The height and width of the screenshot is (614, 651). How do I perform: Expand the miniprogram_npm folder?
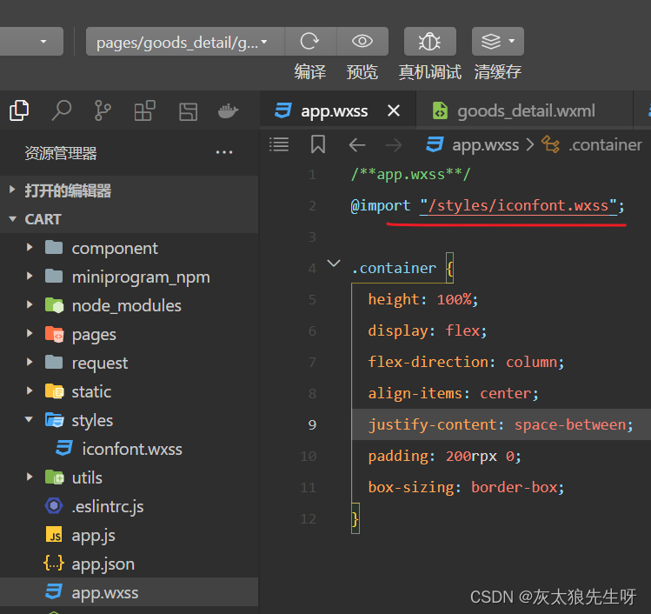click(129, 277)
